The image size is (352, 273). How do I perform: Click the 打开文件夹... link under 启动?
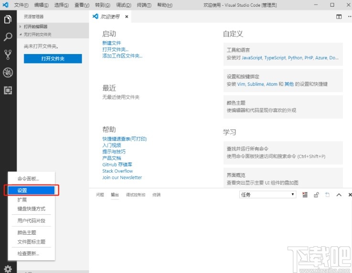(x=116, y=49)
